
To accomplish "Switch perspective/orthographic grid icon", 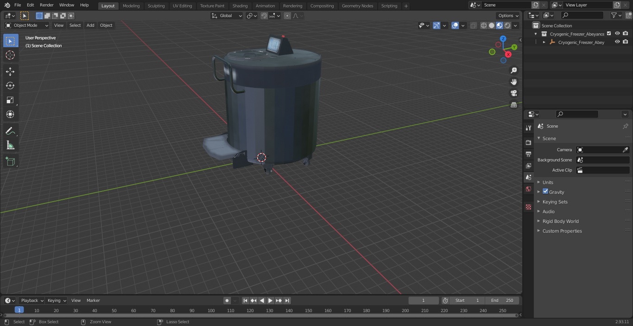I will click(x=513, y=105).
